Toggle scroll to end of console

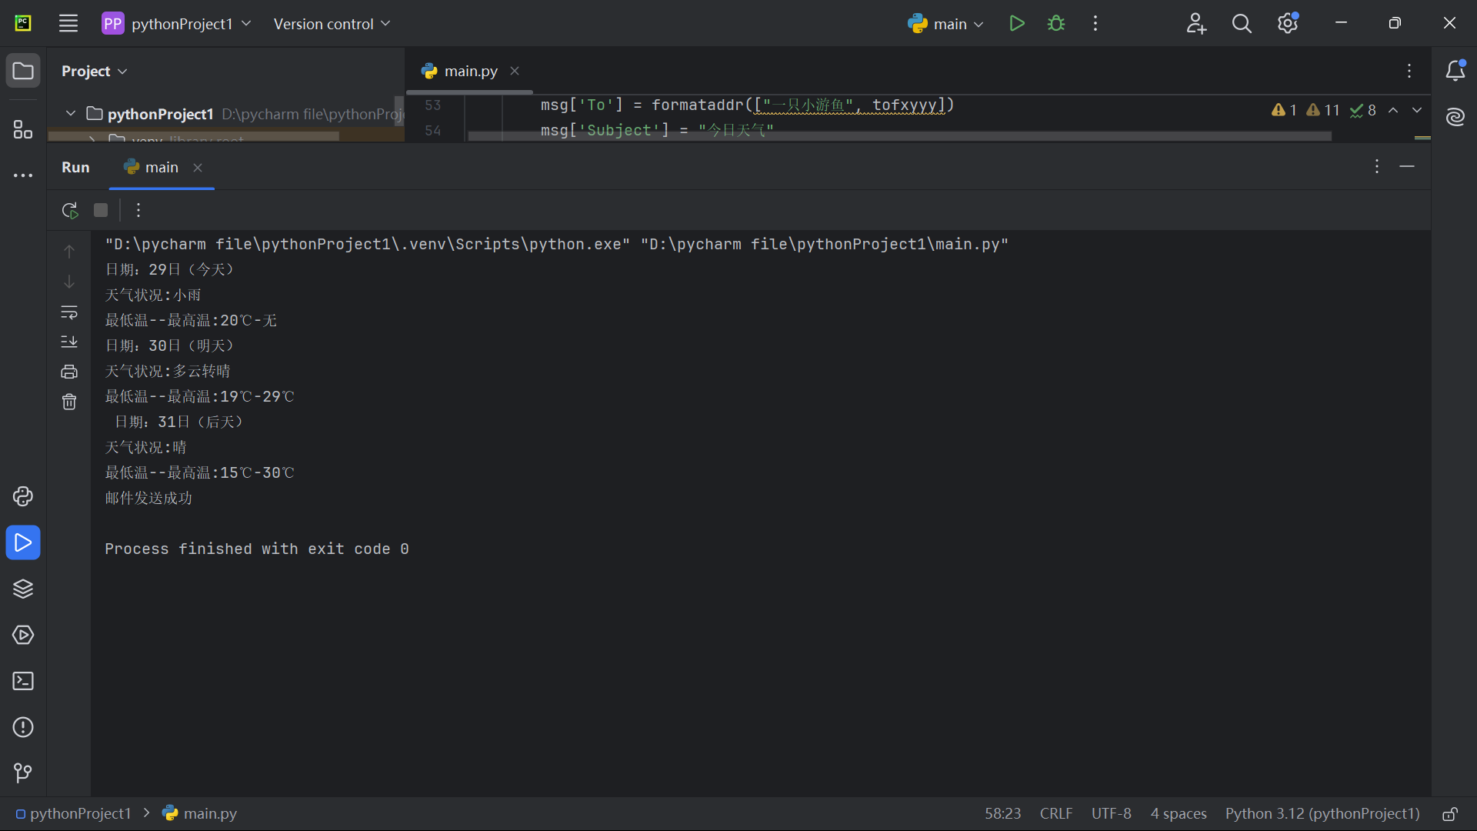pos(69,342)
